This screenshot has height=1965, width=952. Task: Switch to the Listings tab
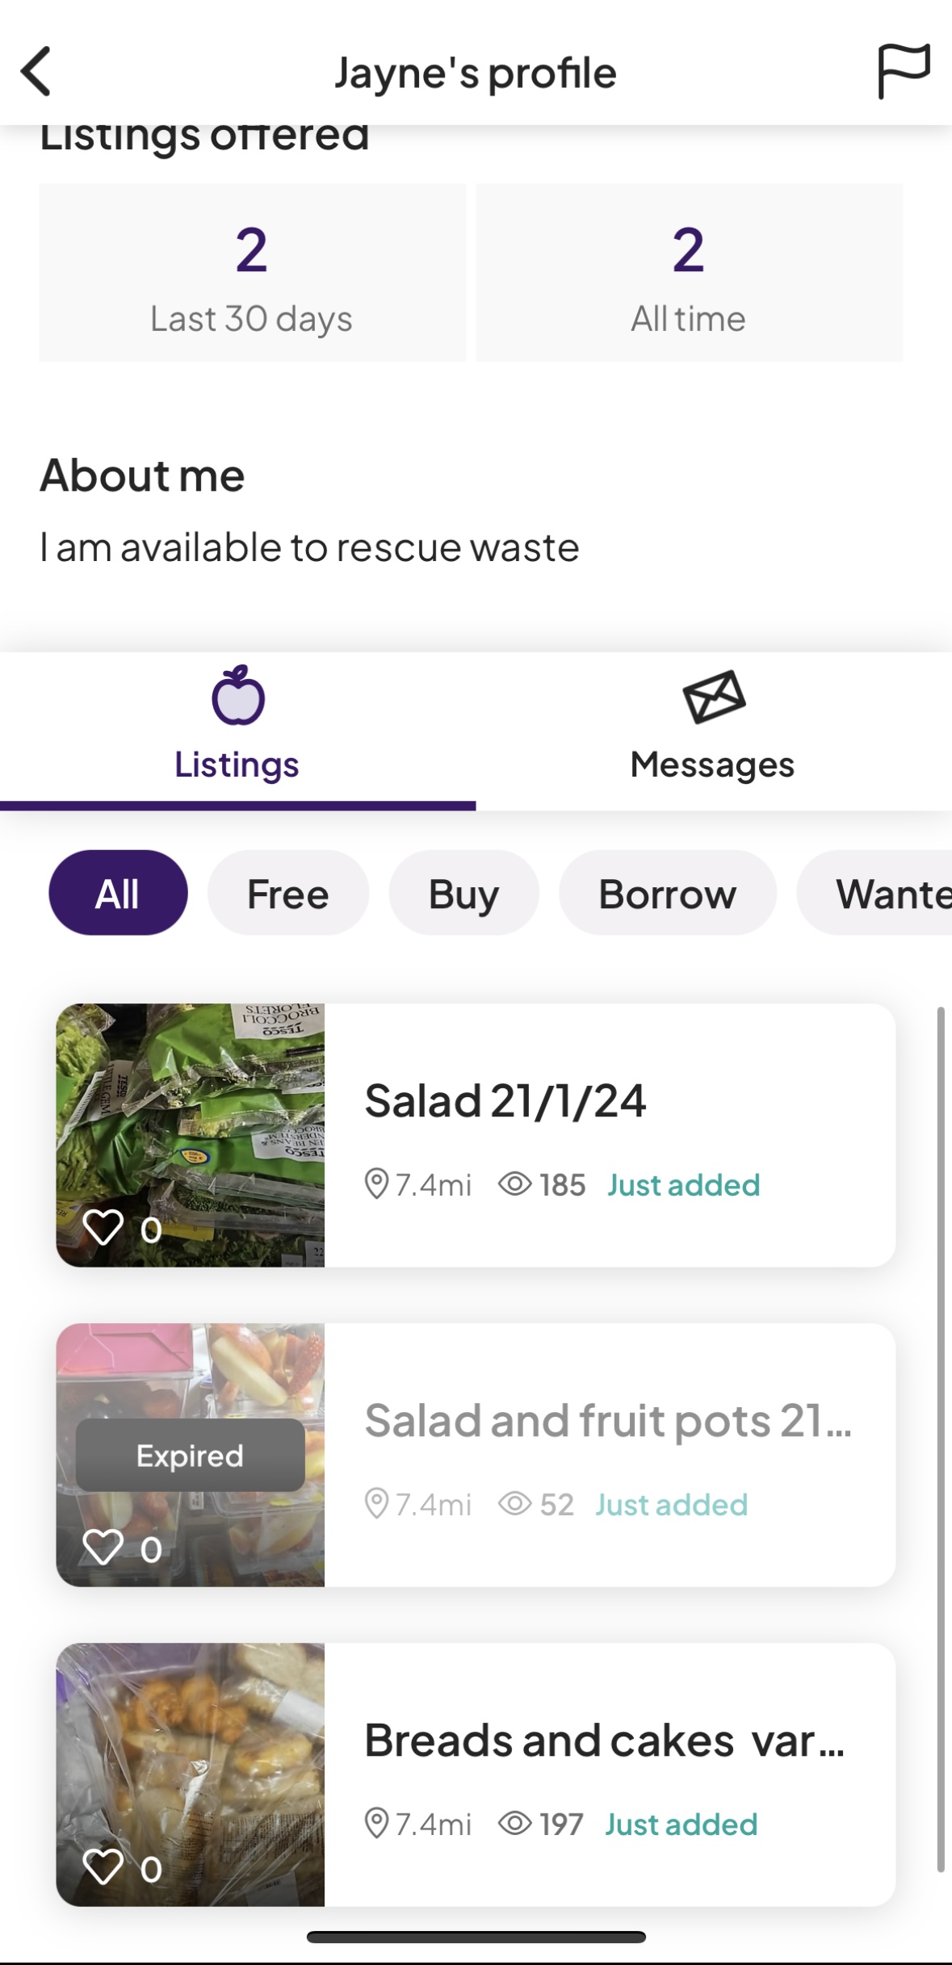237,764
